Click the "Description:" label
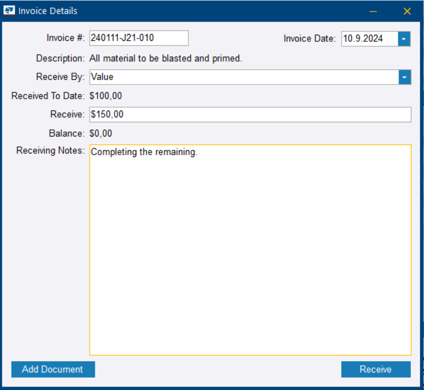Screen dimensions: 424x390 (61, 58)
